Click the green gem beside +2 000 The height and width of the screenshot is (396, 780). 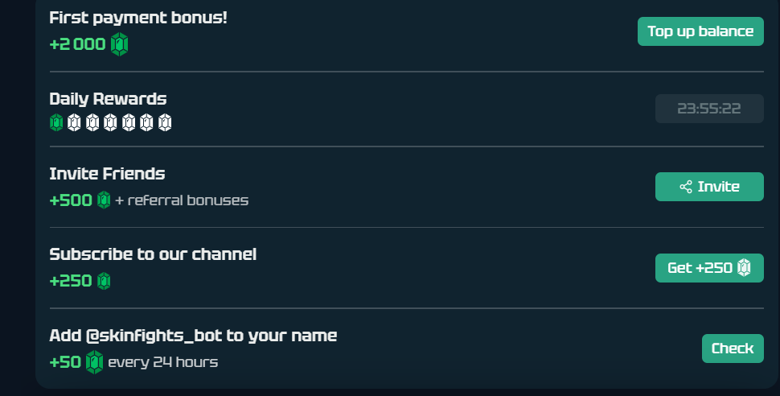pos(119,44)
